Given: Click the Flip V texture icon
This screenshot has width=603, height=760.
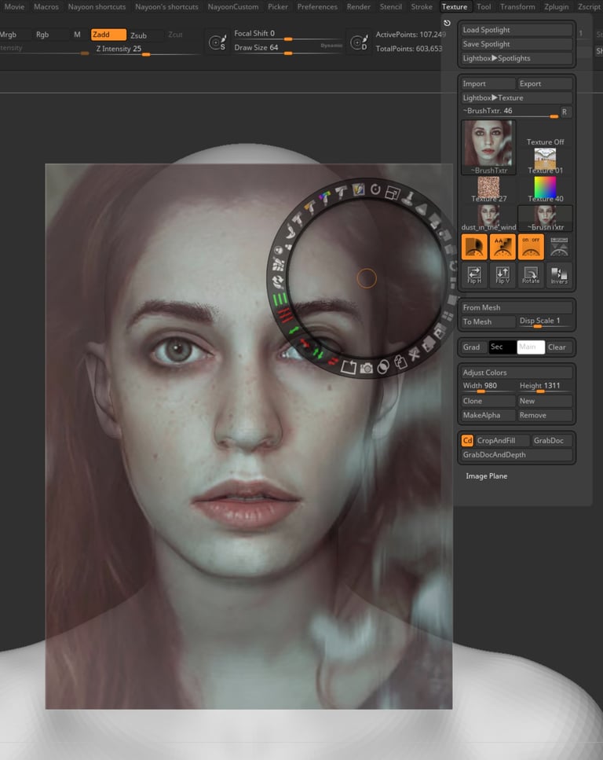Looking at the screenshot, I should tap(502, 275).
